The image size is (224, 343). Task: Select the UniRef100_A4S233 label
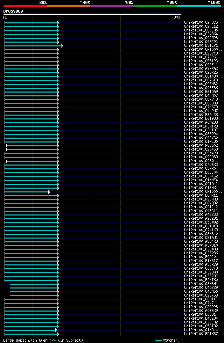click(x=201, y=215)
